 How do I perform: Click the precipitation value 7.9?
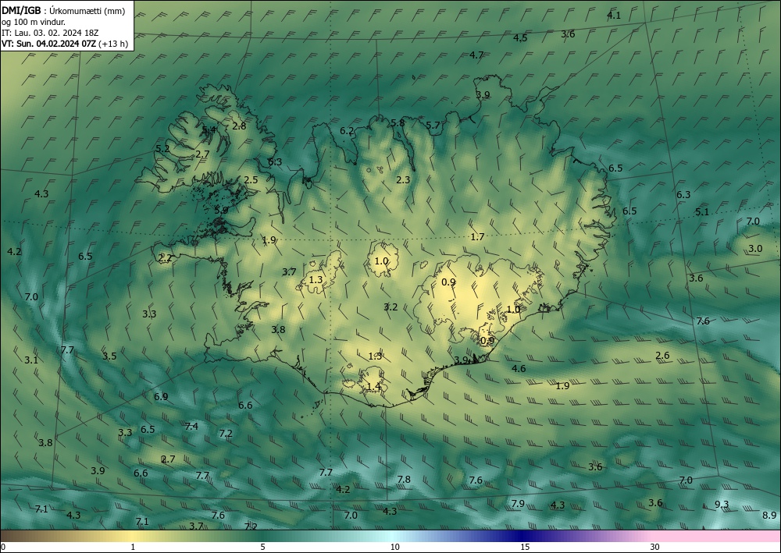[x=518, y=503]
